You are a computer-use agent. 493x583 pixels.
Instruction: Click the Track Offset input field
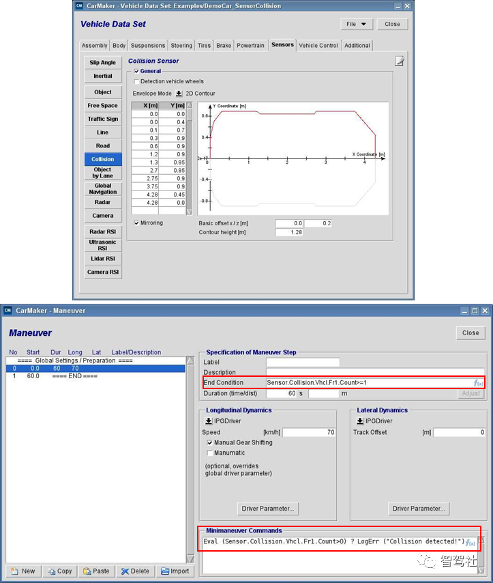click(x=459, y=432)
